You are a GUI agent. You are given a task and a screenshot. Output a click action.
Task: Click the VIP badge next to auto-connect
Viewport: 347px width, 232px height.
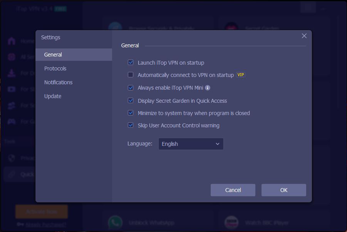pyautogui.click(x=240, y=75)
